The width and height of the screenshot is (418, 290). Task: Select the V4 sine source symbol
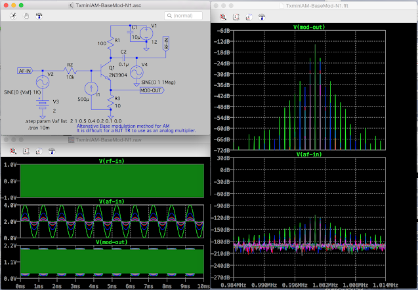[136, 72]
